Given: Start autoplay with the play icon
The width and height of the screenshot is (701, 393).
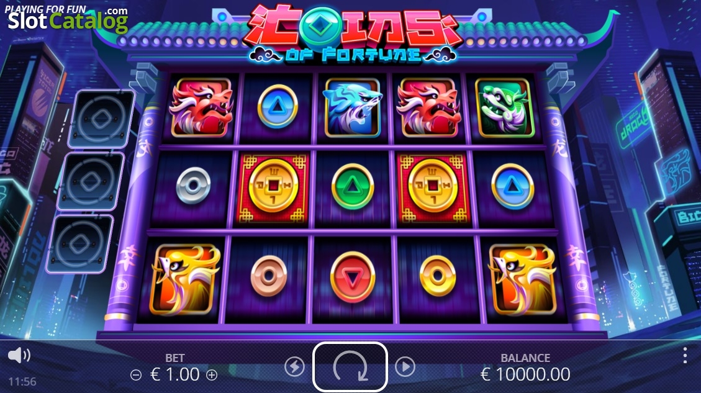Looking at the screenshot, I should 405,367.
